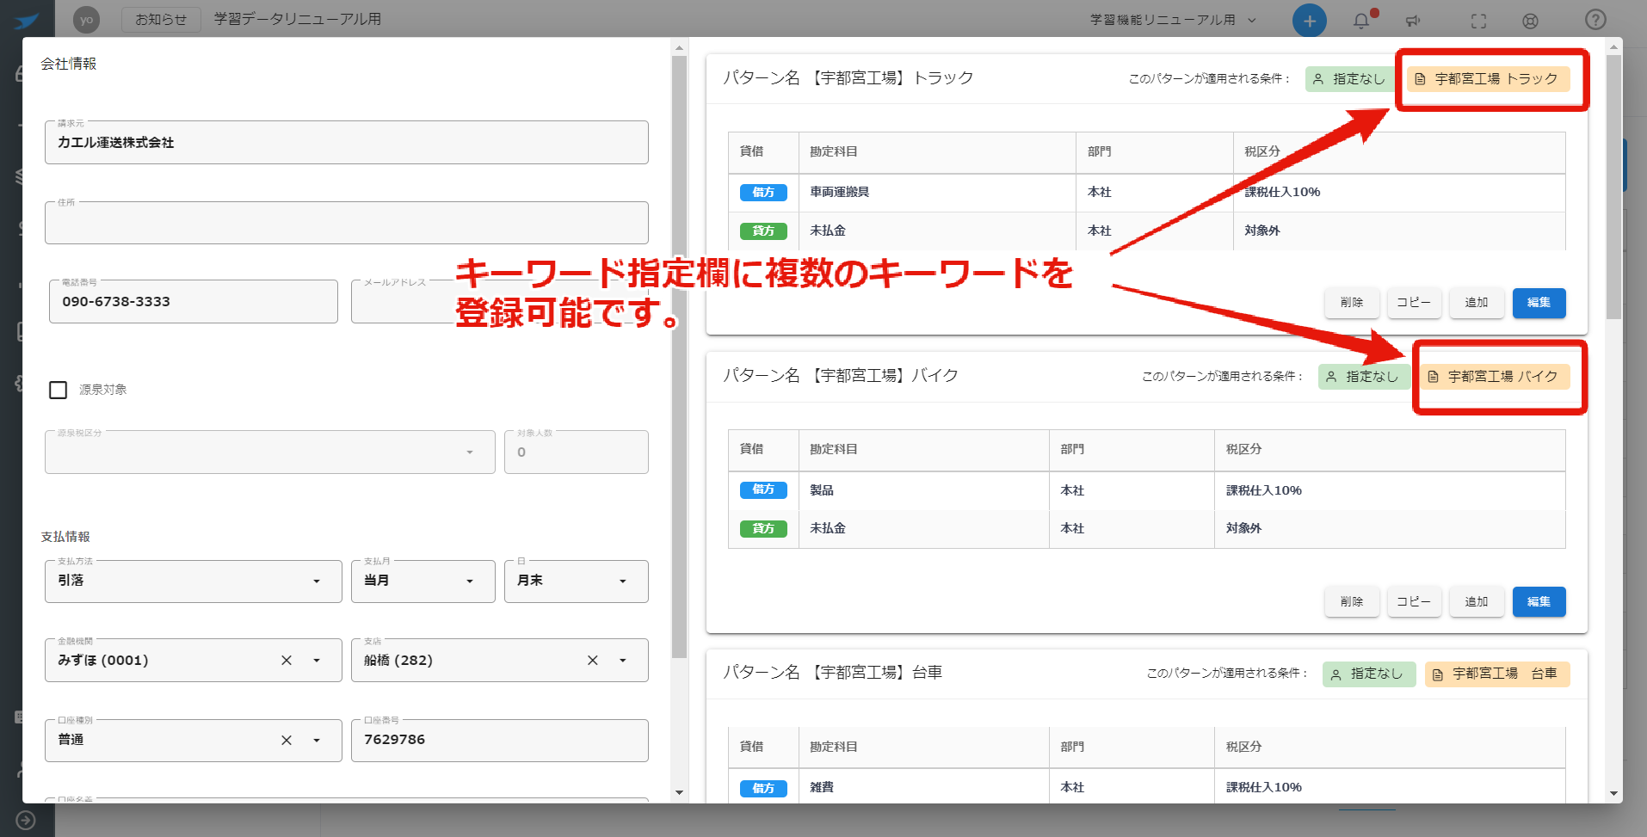Open the お知らせ tab
Image resolution: width=1647 pixels, height=837 pixels.
pos(161,19)
